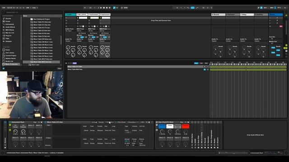Open the Master Out dropdown
The image size is (289, 162).
[275, 43]
